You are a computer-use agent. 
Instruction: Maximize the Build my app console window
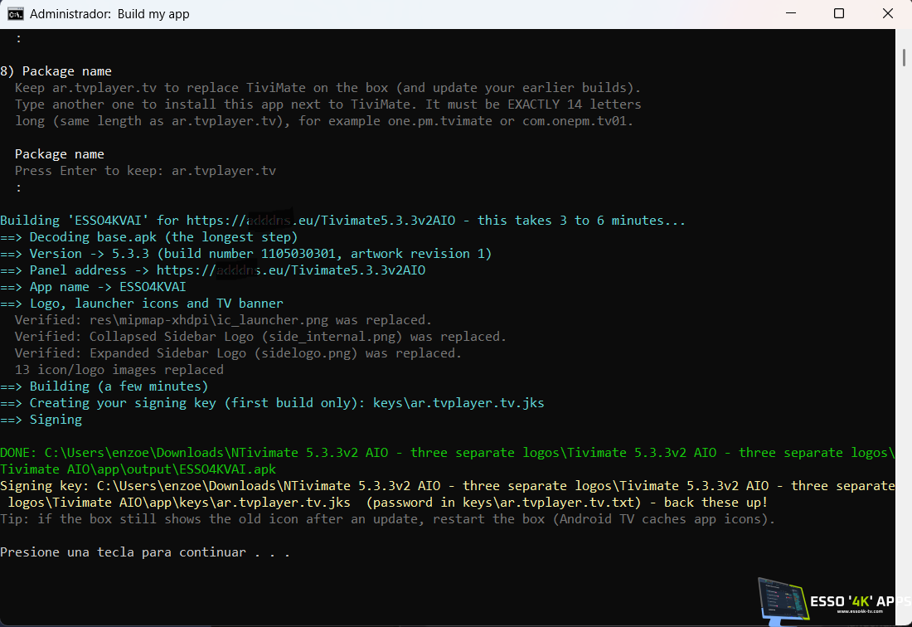(x=839, y=13)
